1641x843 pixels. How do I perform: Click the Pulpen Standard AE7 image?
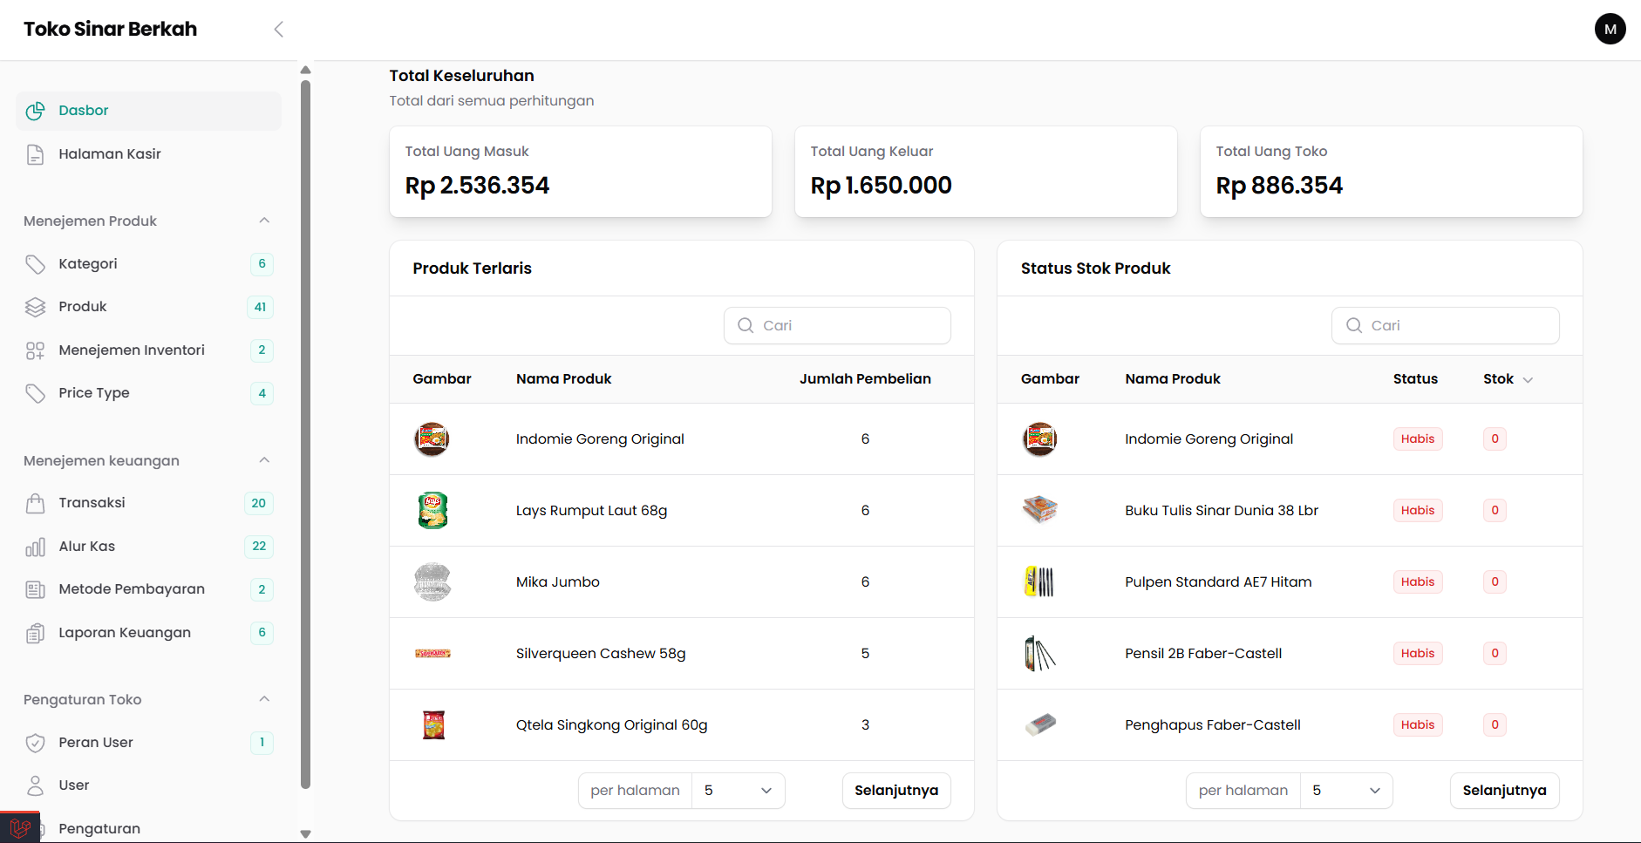tap(1039, 581)
